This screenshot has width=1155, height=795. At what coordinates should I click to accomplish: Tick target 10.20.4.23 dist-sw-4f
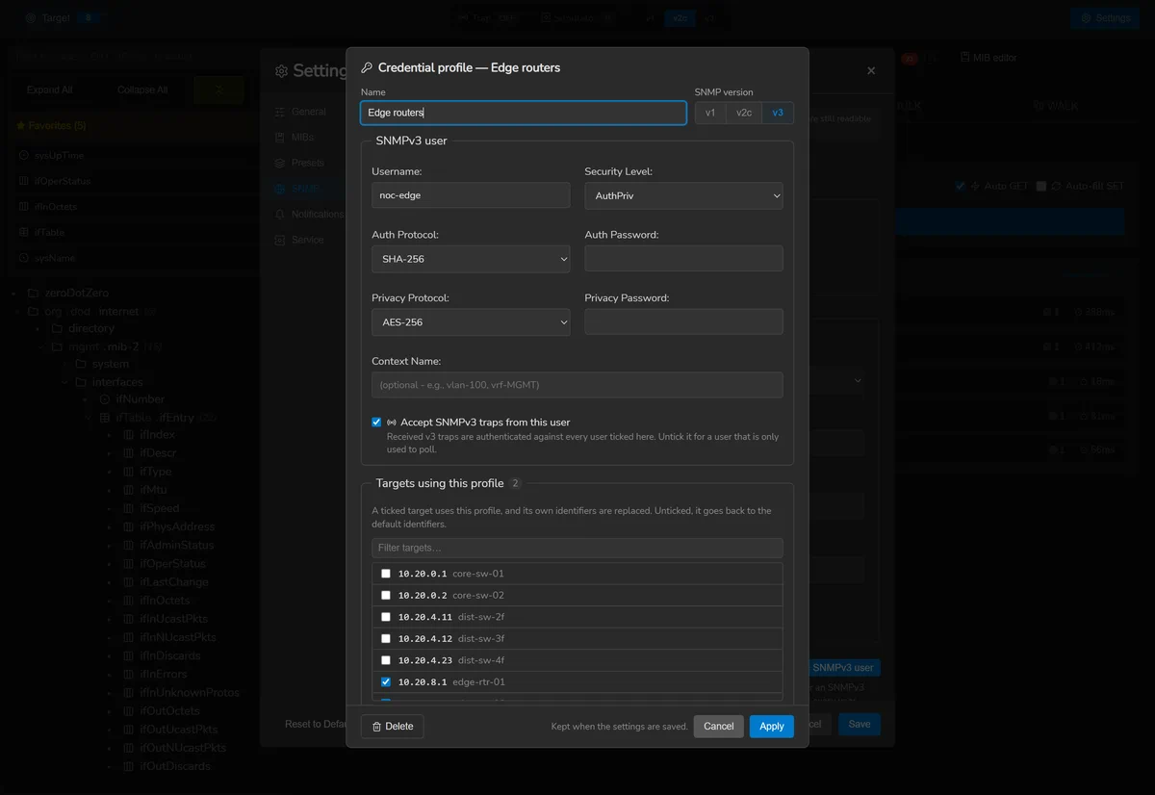coord(386,660)
